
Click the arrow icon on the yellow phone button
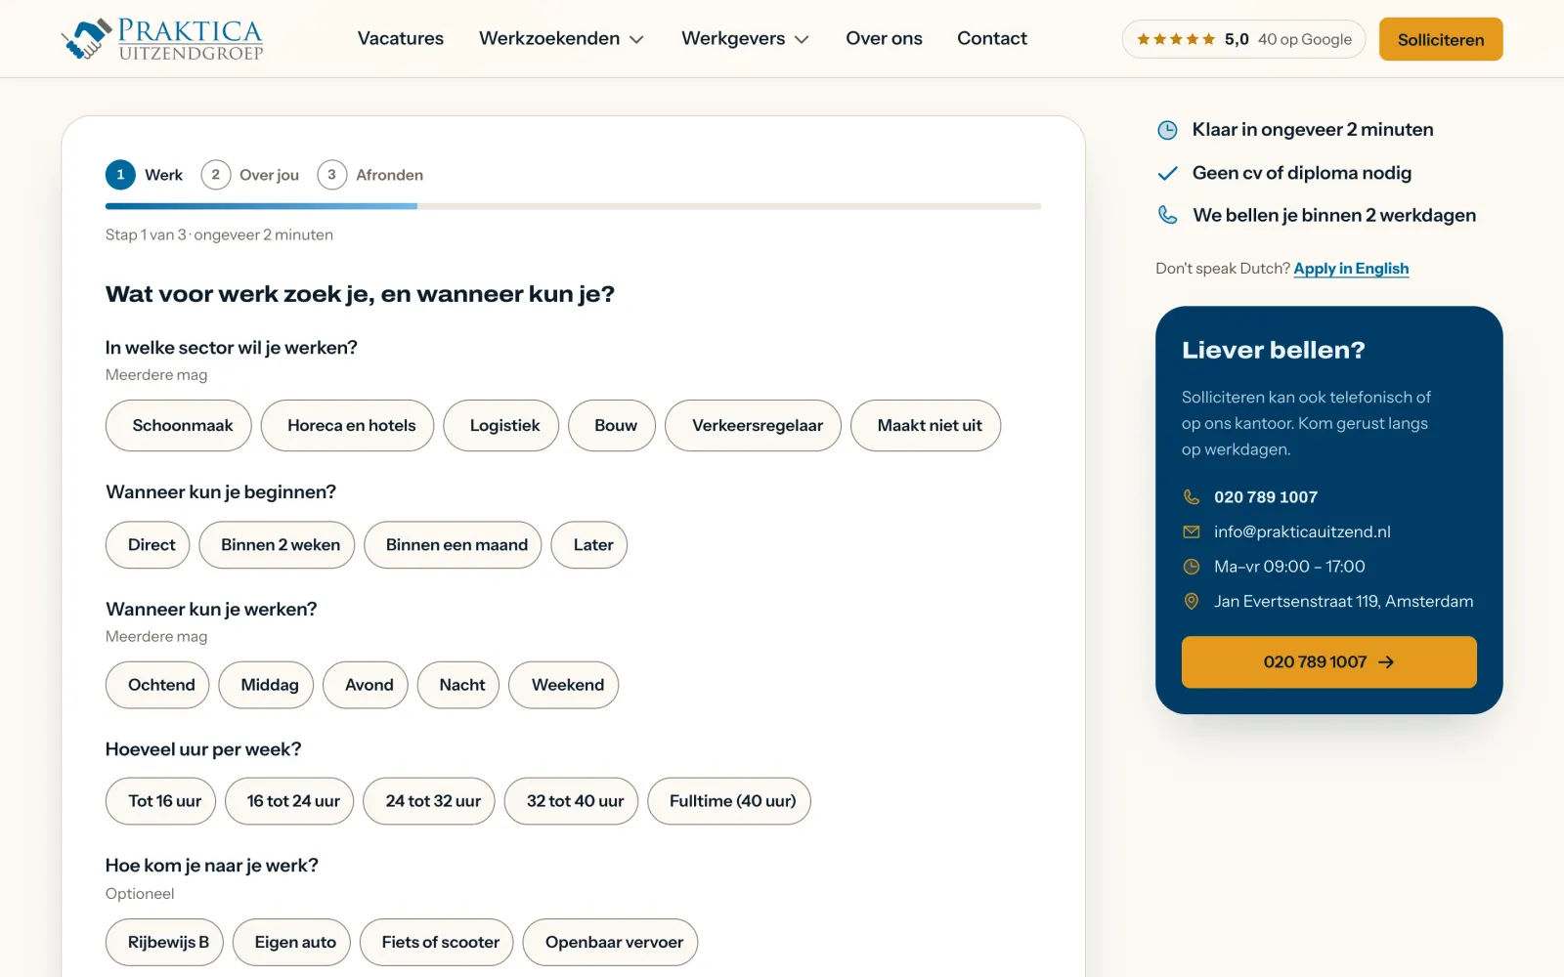pyautogui.click(x=1386, y=662)
